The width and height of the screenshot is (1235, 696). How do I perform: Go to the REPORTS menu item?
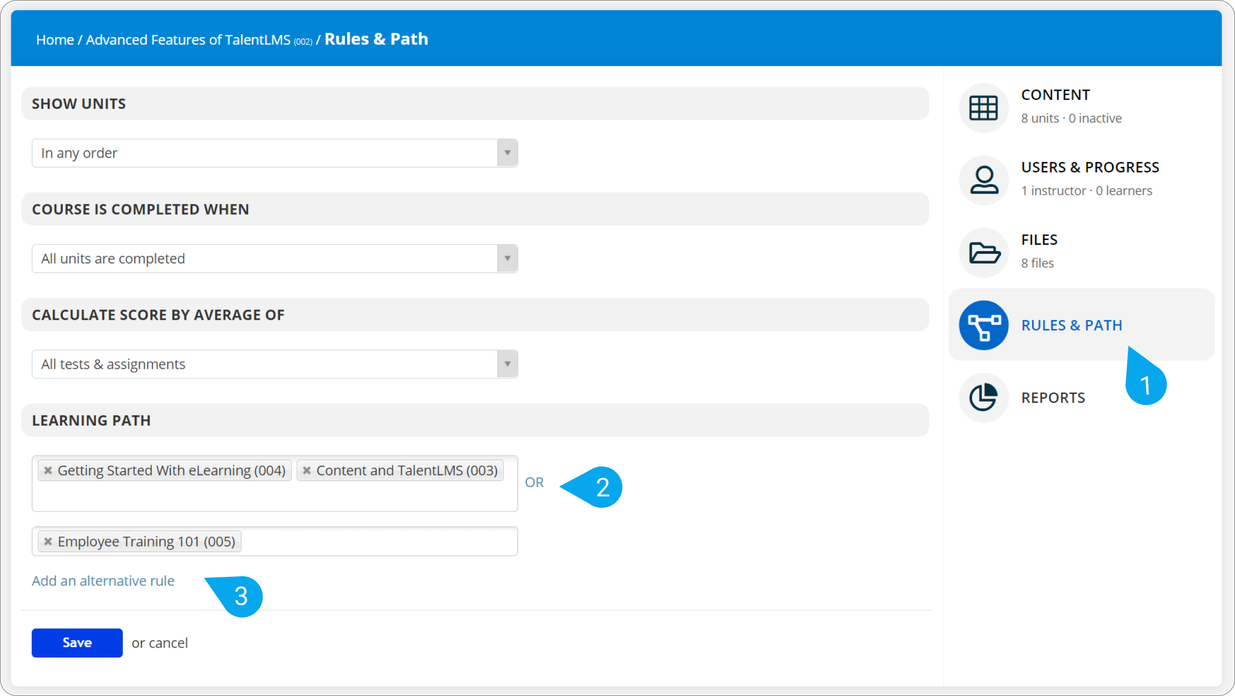[1053, 398]
